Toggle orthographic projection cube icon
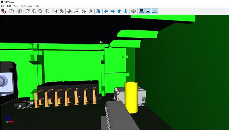229x130 pixels. click(x=133, y=11)
